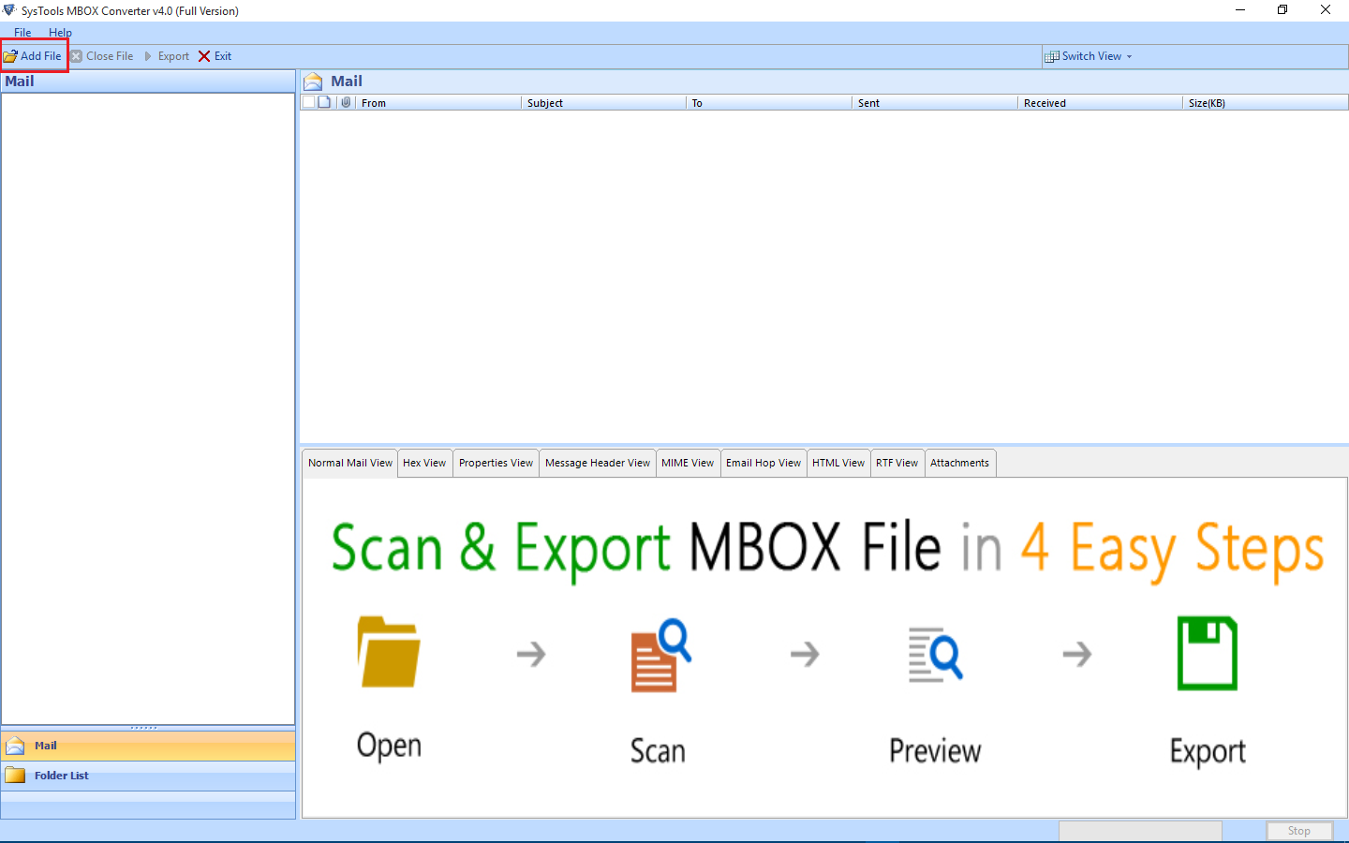
Task: Click the Export arrow icon in toolbar
Action: point(148,56)
